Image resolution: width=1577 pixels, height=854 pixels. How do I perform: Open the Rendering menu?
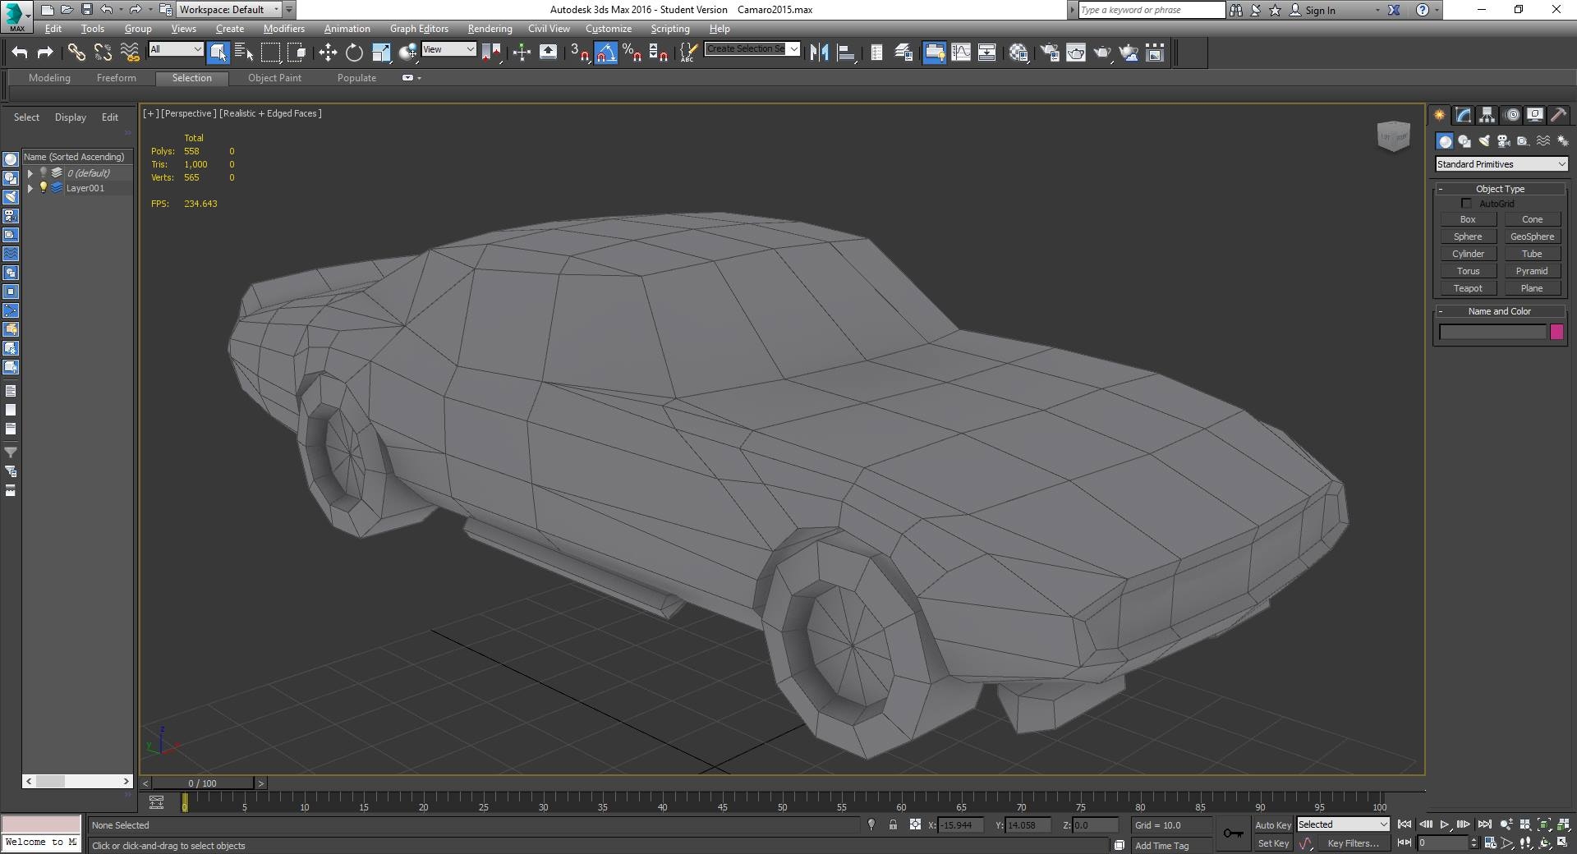490,29
